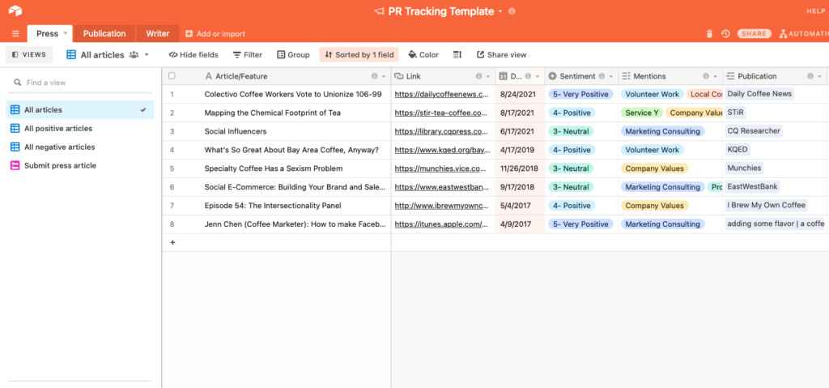Viewport: 829px width, 388px height.
Task: Click the Service Y green tag
Action: pyautogui.click(x=641, y=113)
